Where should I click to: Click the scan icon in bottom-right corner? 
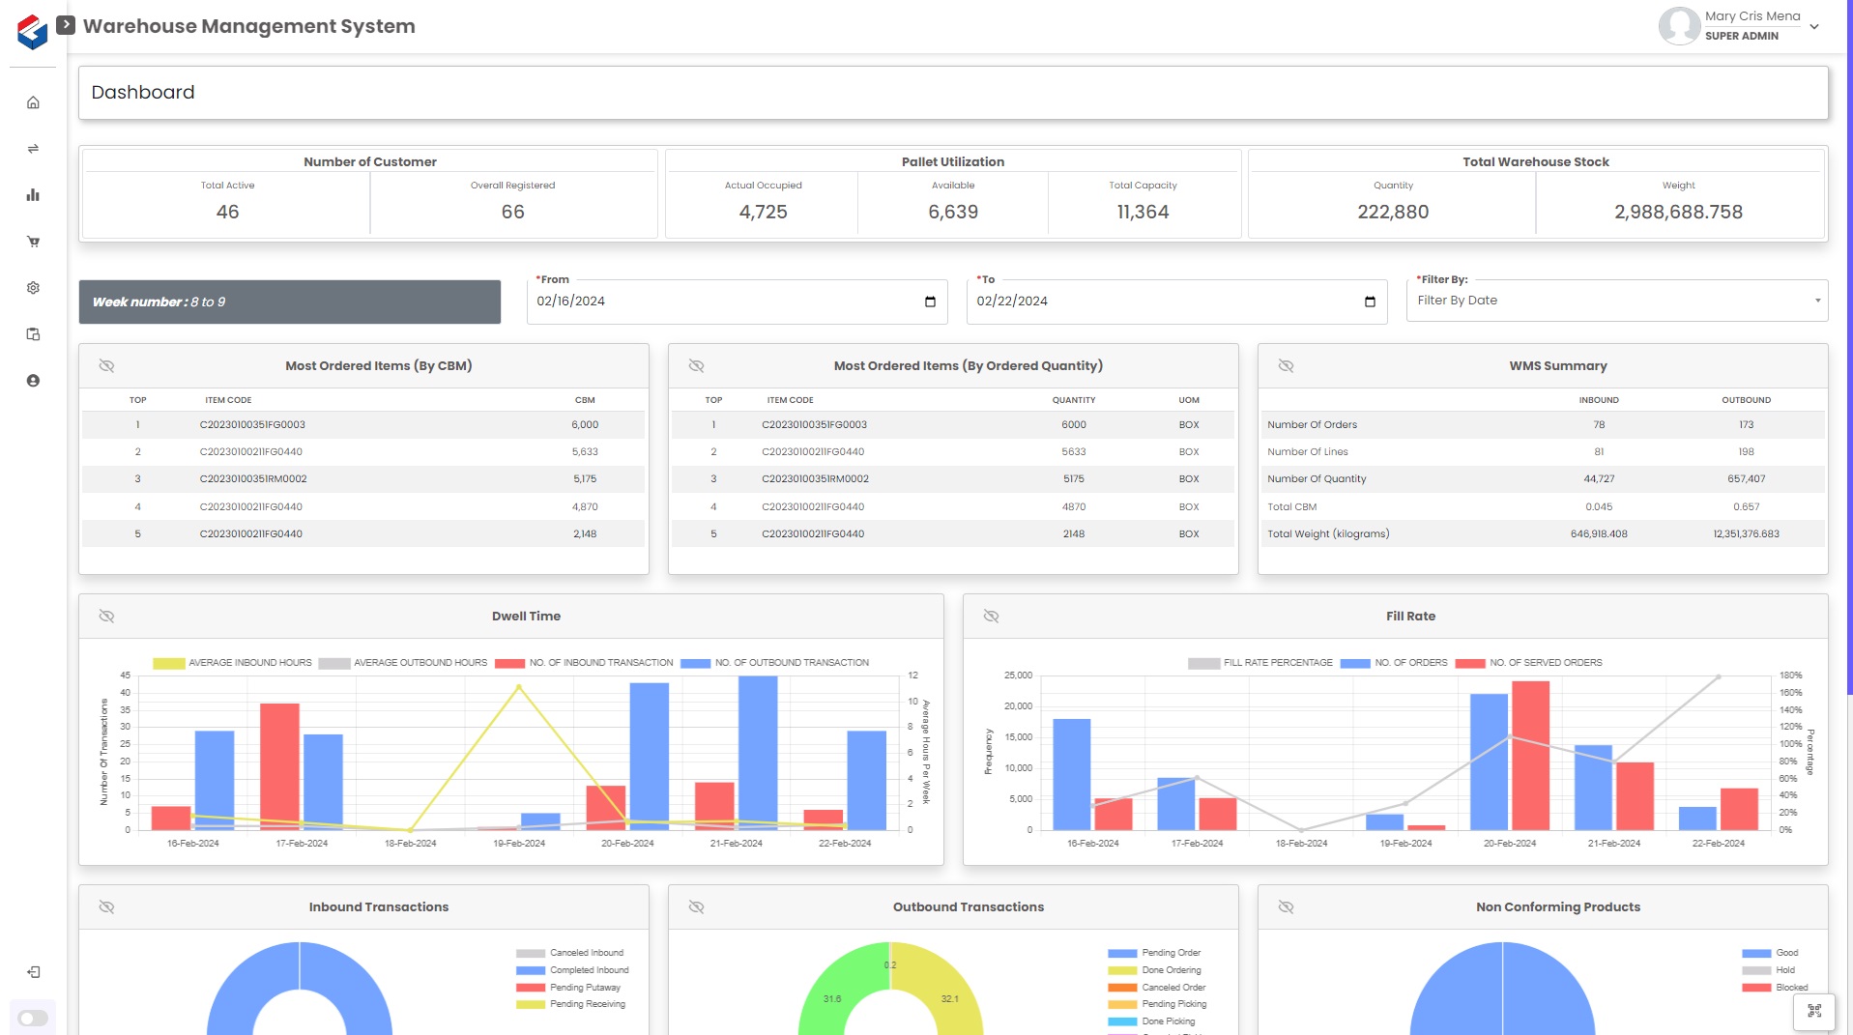tap(1814, 1011)
